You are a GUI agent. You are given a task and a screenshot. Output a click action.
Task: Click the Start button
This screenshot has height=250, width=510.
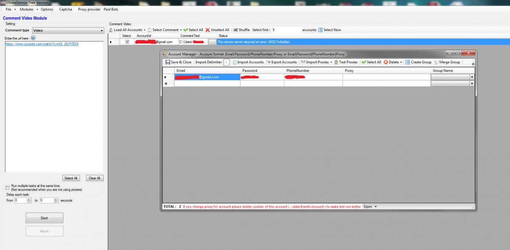point(44,218)
